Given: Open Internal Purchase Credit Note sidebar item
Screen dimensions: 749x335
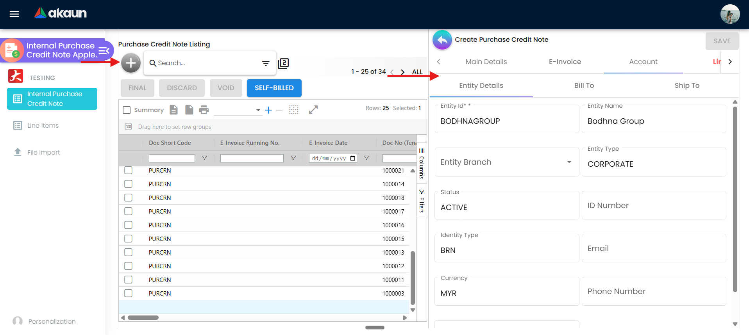Looking at the screenshot, I should click(52, 99).
